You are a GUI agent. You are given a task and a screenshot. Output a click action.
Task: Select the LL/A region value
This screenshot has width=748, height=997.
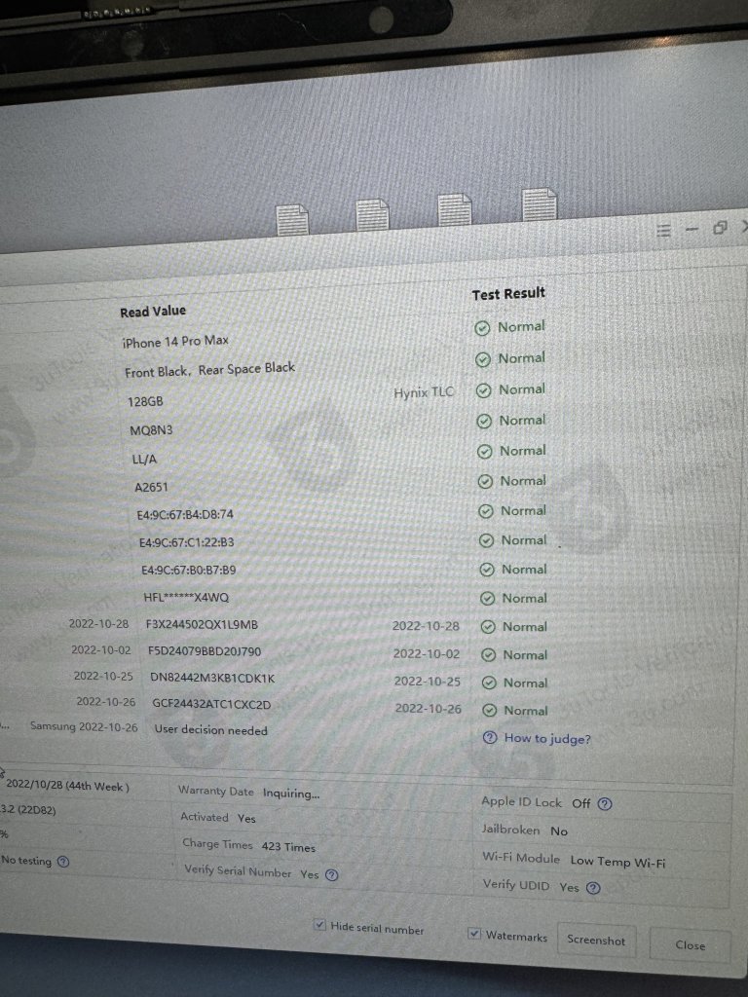[144, 460]
